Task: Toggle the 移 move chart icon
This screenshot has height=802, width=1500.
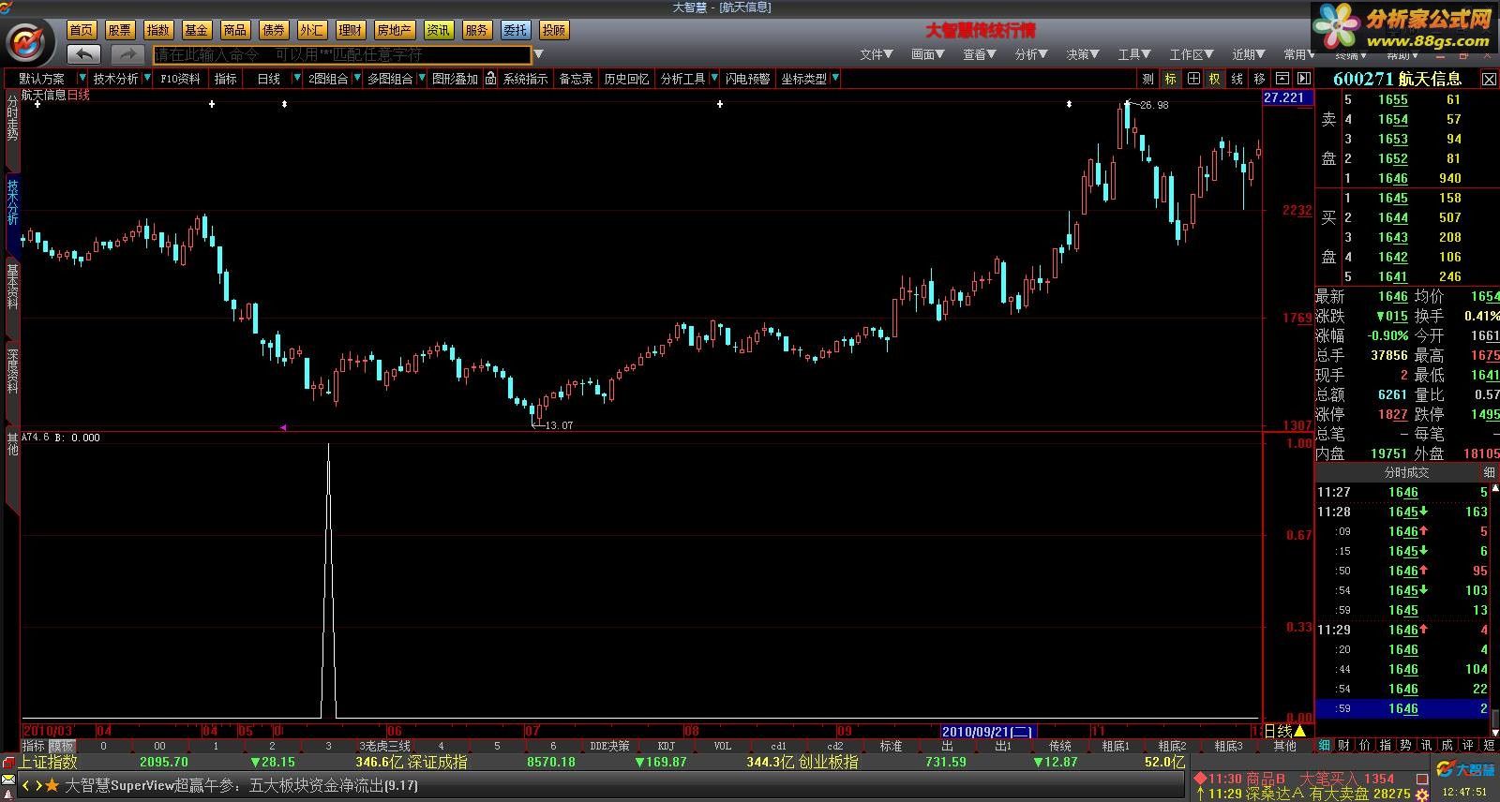Action: pos(1260,79)
